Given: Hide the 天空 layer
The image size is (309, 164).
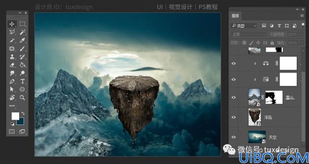Looking at the screenshot, I should pos(234,137).
